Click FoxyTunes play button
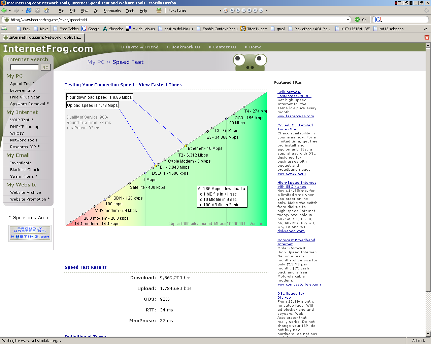The image size is (431, 344). [238, 10]
